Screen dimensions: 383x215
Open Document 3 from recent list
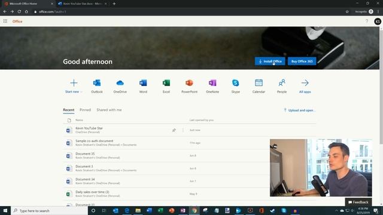point(84,167)
